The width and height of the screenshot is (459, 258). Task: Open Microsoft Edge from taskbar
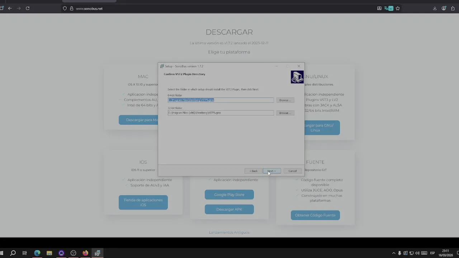point(37,253)
